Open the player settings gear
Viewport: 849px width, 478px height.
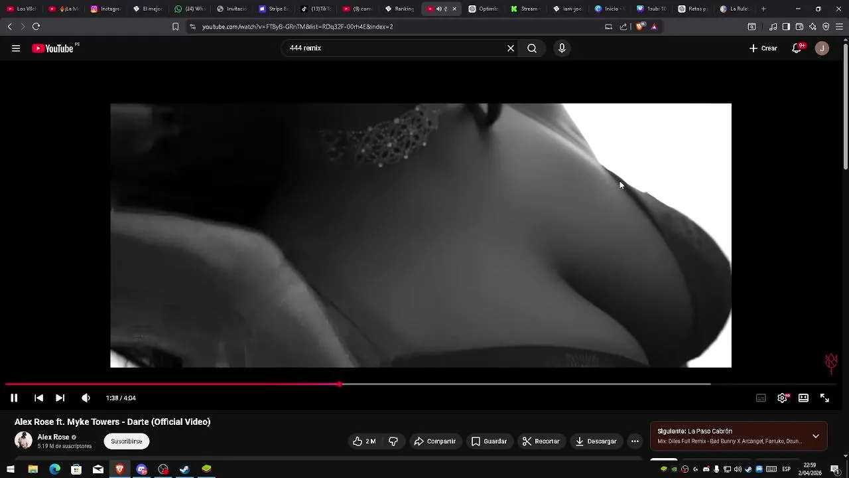(782, 398)
